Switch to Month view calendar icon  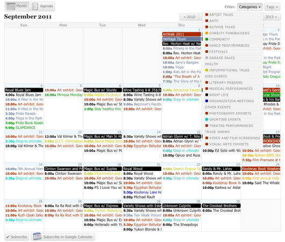pos(11,6)
